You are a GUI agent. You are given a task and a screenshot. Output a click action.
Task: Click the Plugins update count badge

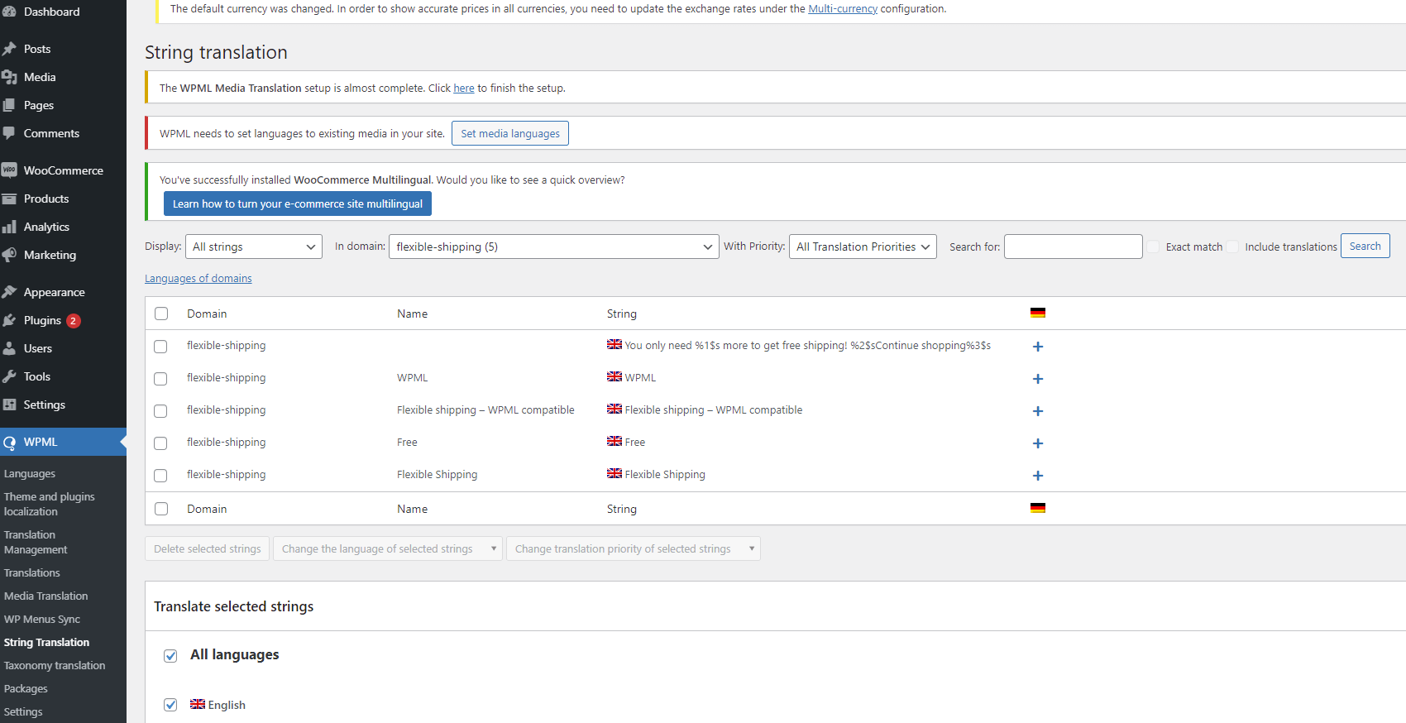coord(74,321)
